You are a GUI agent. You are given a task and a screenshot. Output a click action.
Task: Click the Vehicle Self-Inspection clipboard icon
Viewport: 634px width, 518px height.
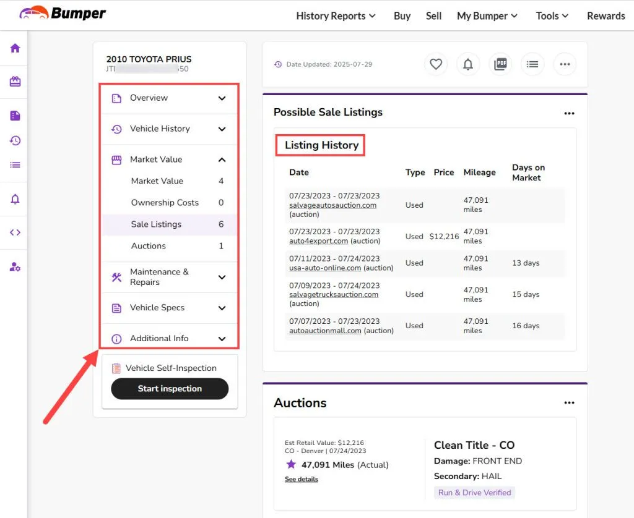[x=116, y=368]
